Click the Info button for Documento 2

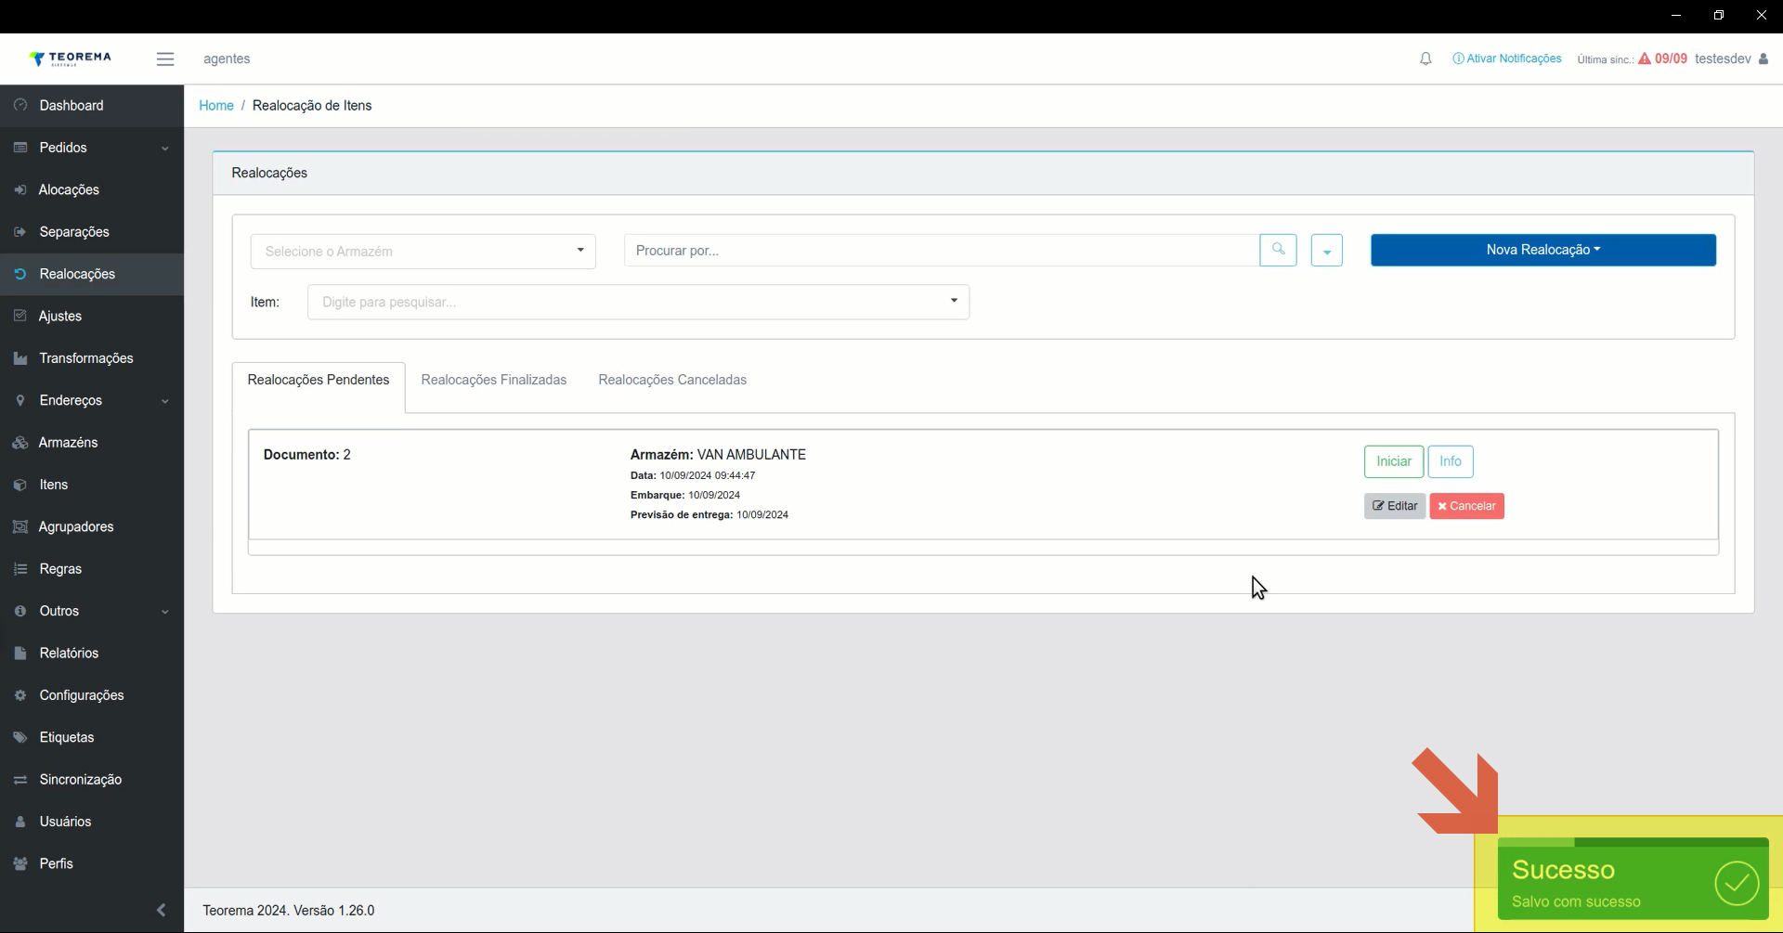(x=1451, y=461)
